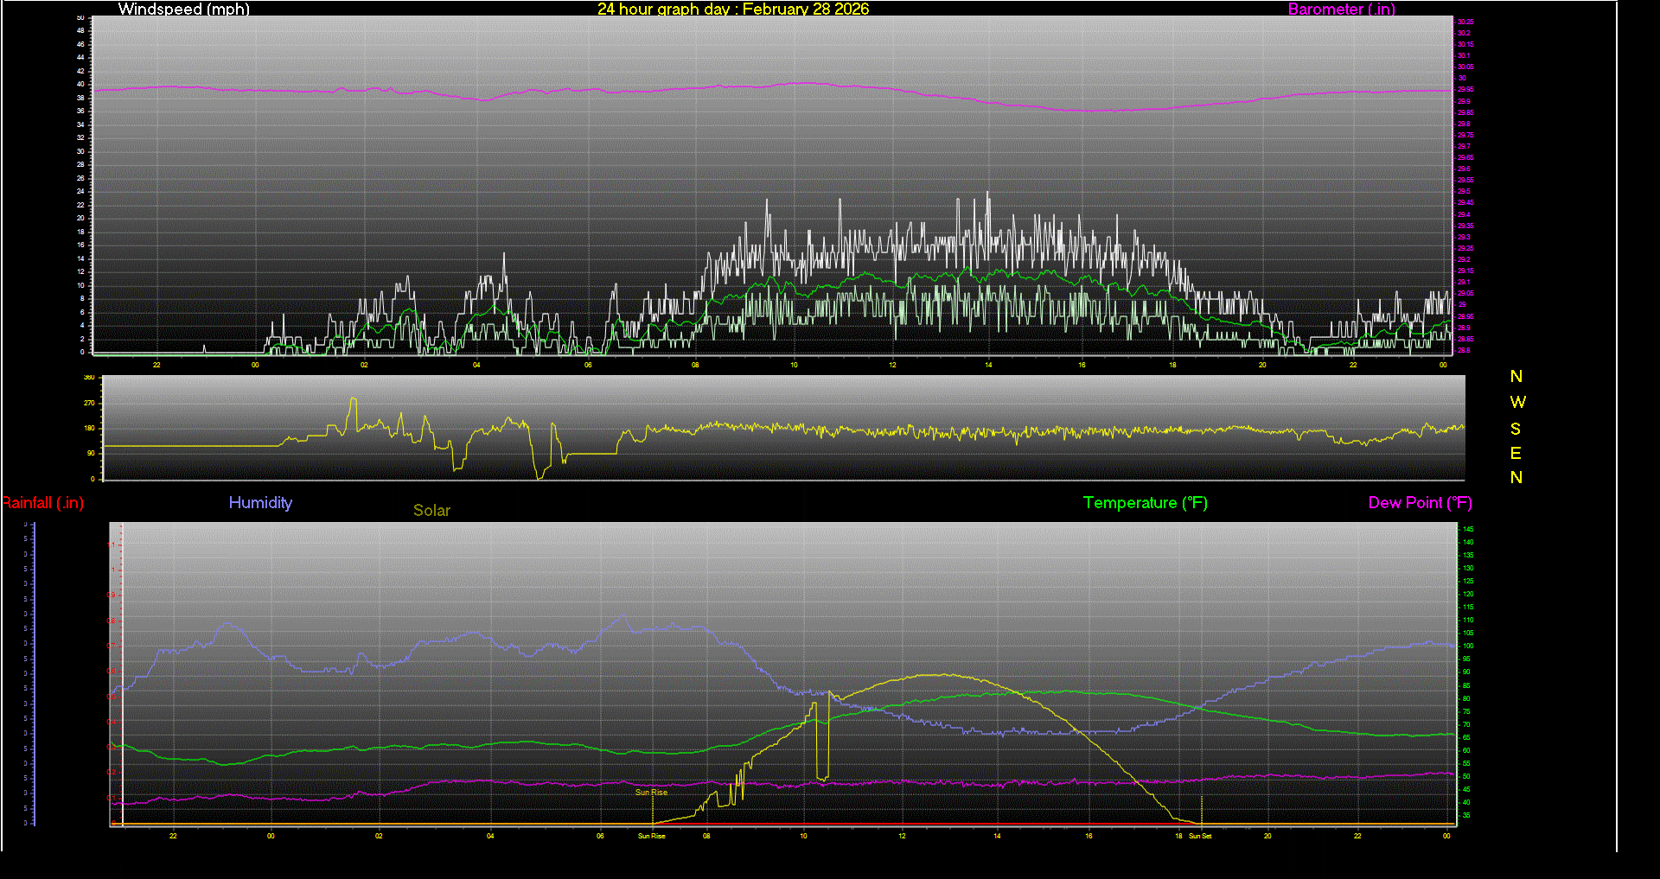Click the Solar label
The image size is (1660, 879).
tap(431, 511)
